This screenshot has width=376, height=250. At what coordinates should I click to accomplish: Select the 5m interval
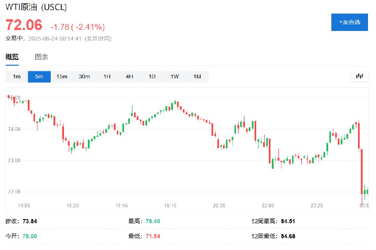click(x=39, y=76)
